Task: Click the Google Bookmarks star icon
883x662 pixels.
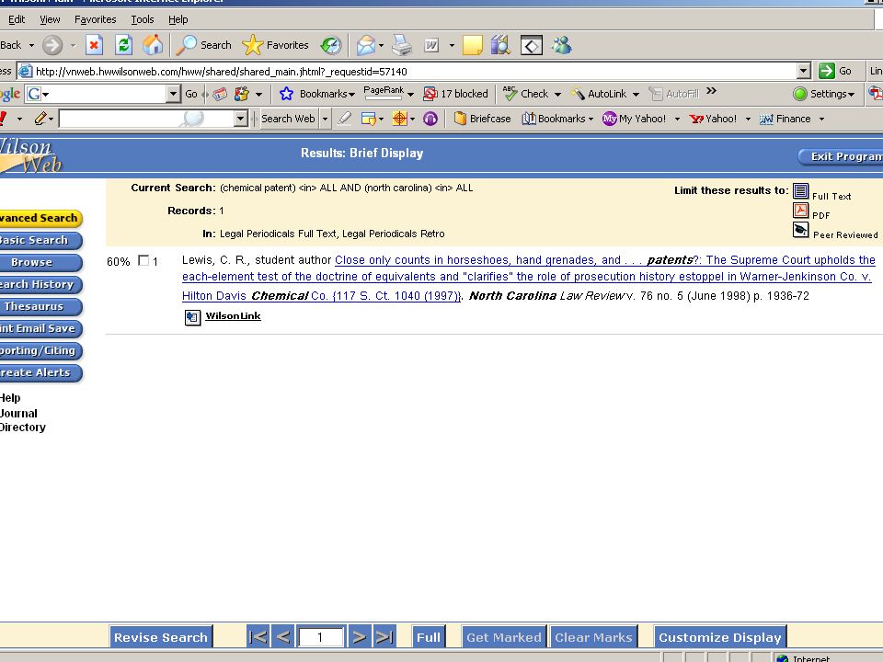Action: 286,94
